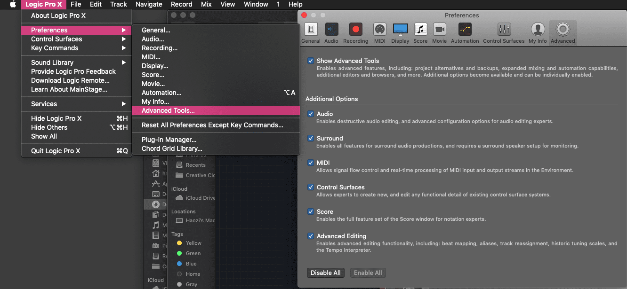Open the Apple menu icon
The image size is (627, 289).
click(13, 4)
